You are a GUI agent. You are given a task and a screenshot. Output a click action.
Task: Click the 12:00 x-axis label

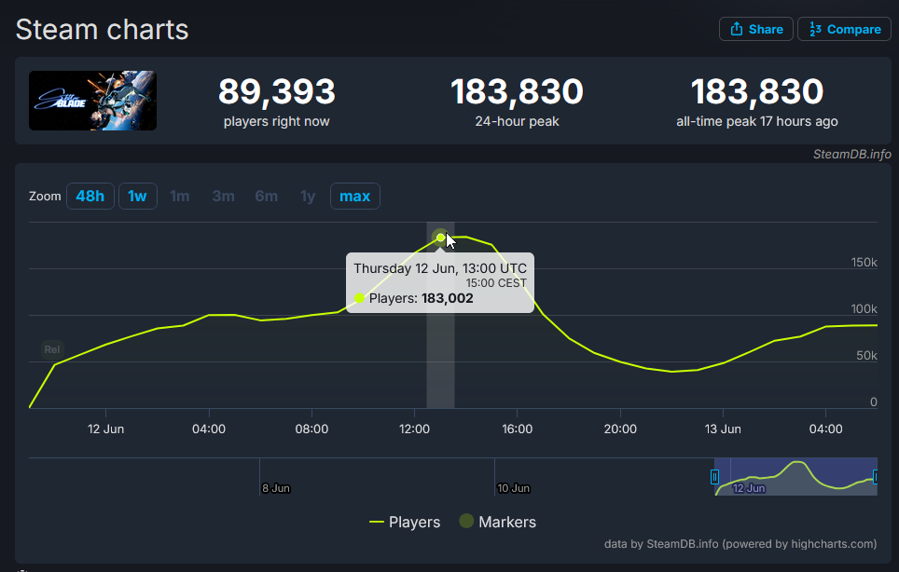click(414, 429)
